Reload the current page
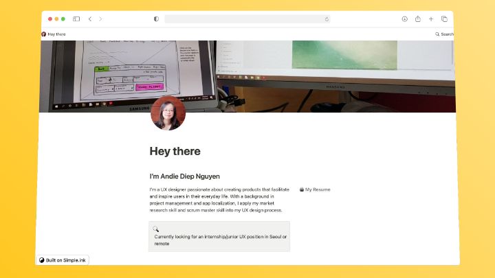 (x=327, y=19)
